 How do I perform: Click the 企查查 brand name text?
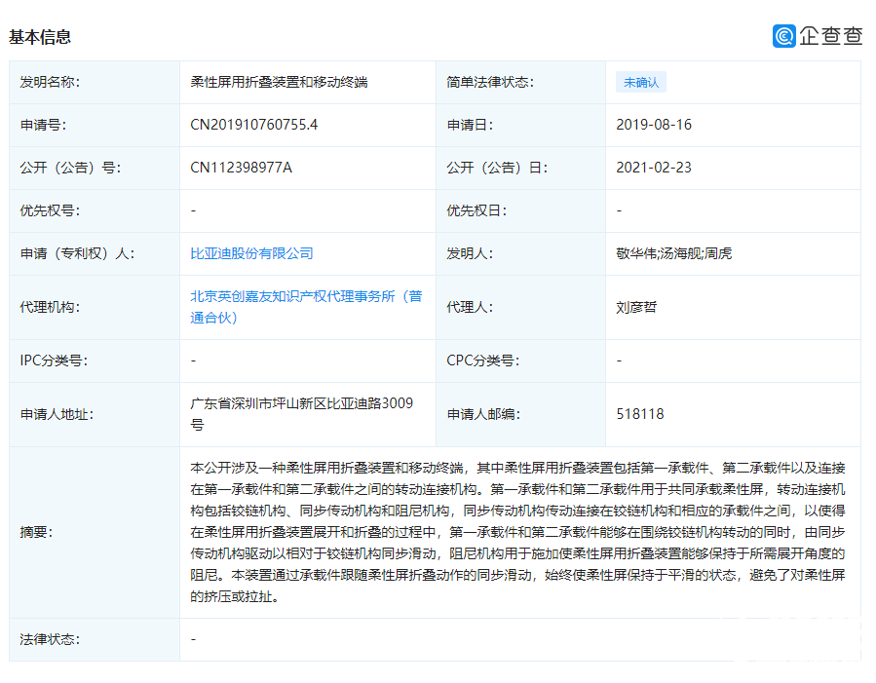point(831,36)
